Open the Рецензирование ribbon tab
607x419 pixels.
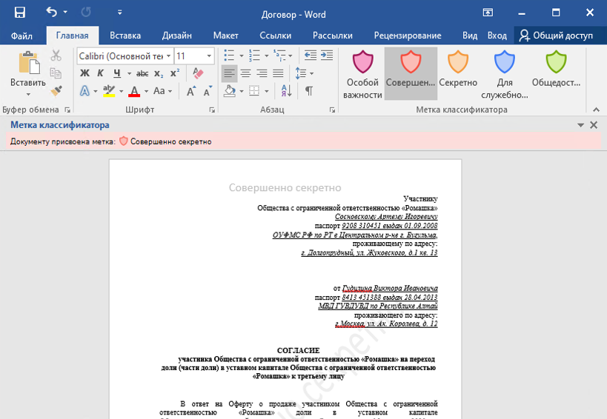point(407,36)
